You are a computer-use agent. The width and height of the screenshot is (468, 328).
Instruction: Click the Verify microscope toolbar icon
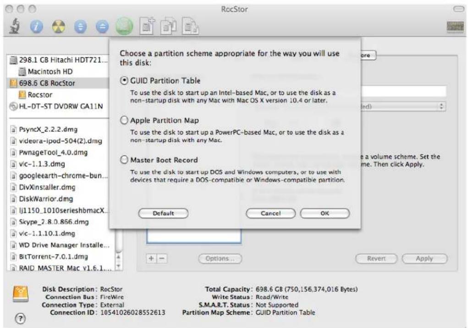15,26
